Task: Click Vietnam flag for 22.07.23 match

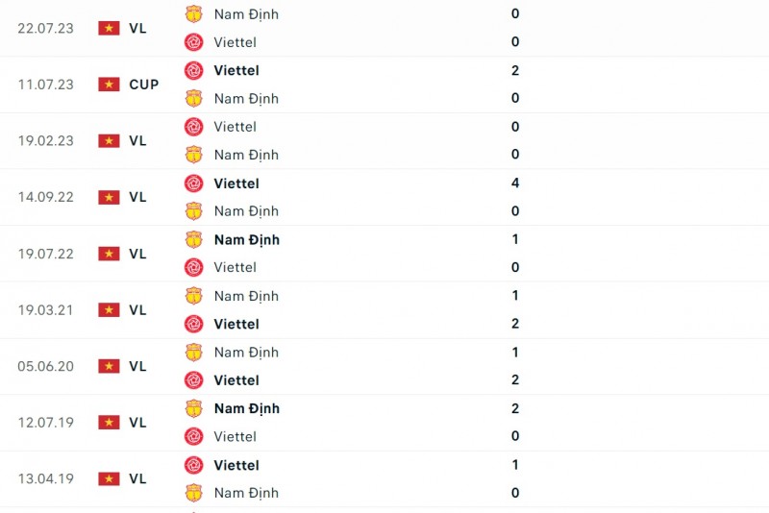Action: point(109,28)
